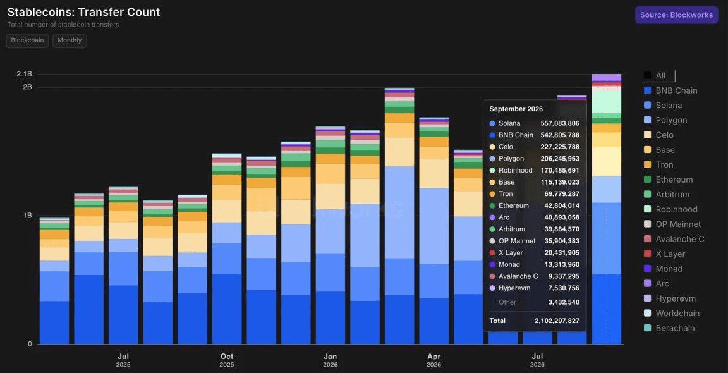
Task: Click Solana's value 557,083,806 in the tooltip
Action: 560,123
